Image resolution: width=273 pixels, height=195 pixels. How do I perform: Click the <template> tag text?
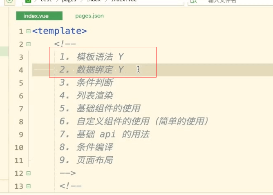(59, 31)
